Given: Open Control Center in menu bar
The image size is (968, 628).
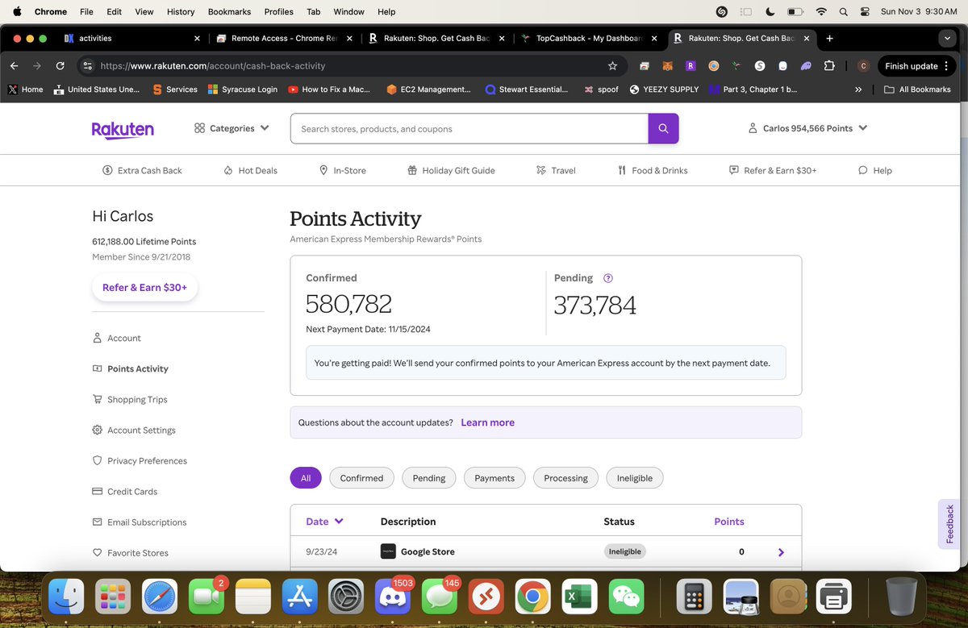Looking at the screenshot, I should coord(866,12).
